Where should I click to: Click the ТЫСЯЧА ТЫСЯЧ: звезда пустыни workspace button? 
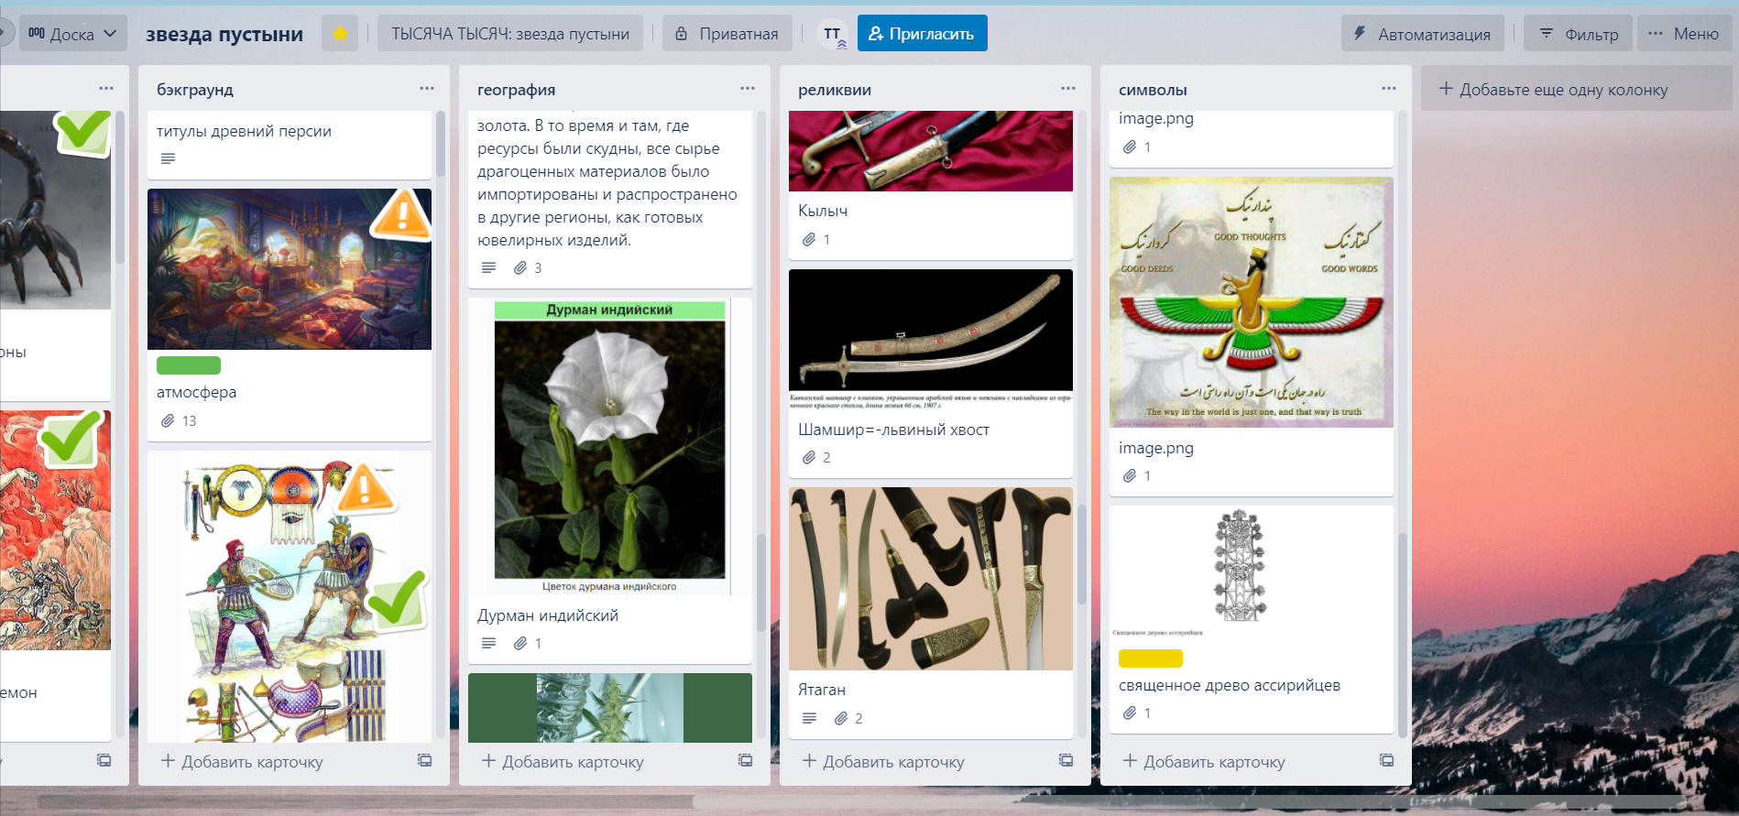(x=510, y=34)
